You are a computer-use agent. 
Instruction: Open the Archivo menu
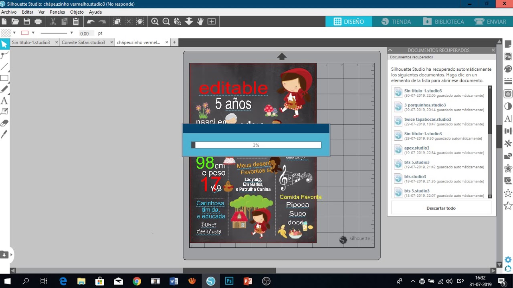[9, 12]
